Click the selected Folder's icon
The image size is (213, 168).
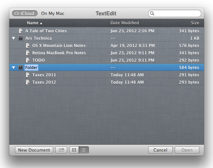point(21,67)
